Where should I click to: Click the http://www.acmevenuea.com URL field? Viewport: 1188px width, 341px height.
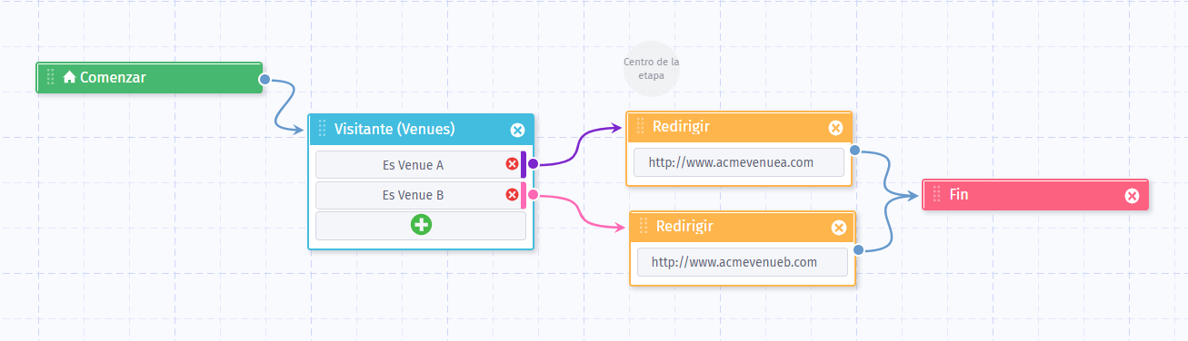[x=738, y=163]
